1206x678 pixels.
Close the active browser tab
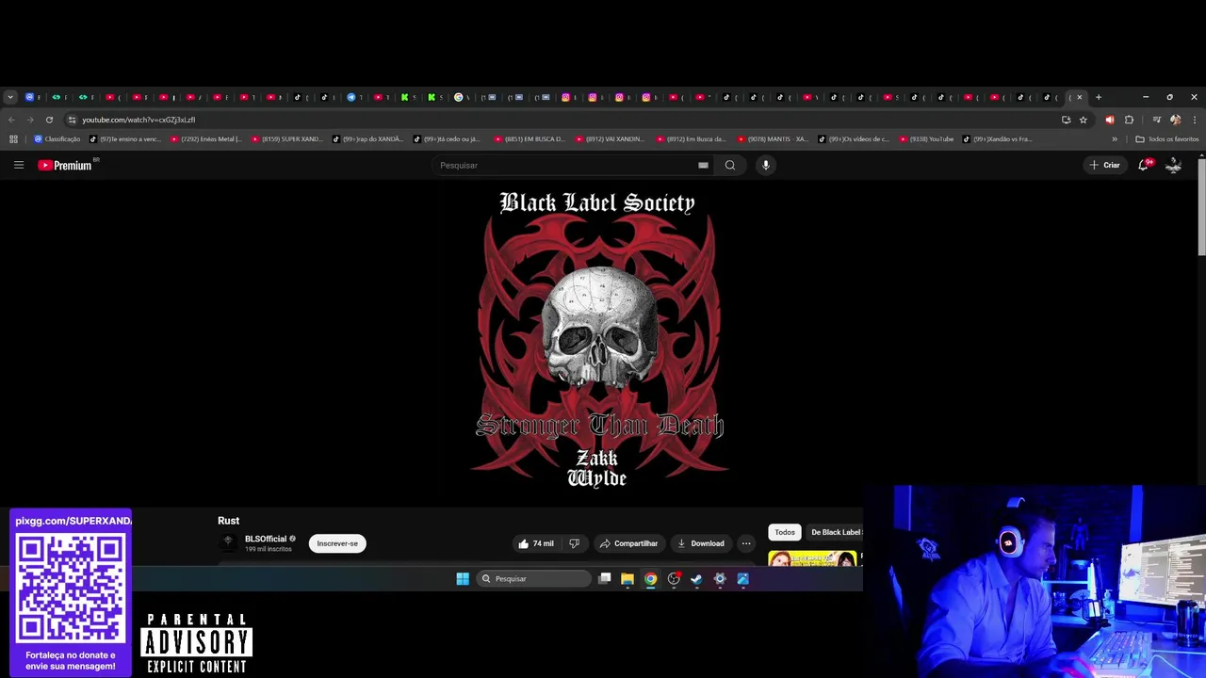pyautogui.click(x=1080, y=97)
